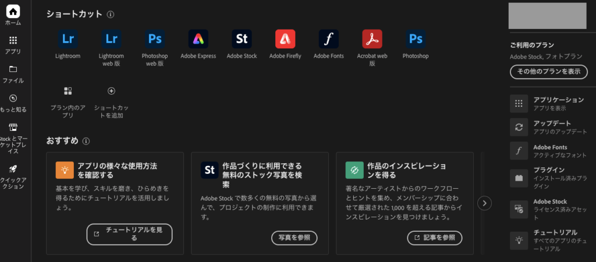The height and width of the screenshot is (262, 596).
Task: Open the Adobe Stock shortcut icon
Action: pyautogui.click(x=242, y=39)
